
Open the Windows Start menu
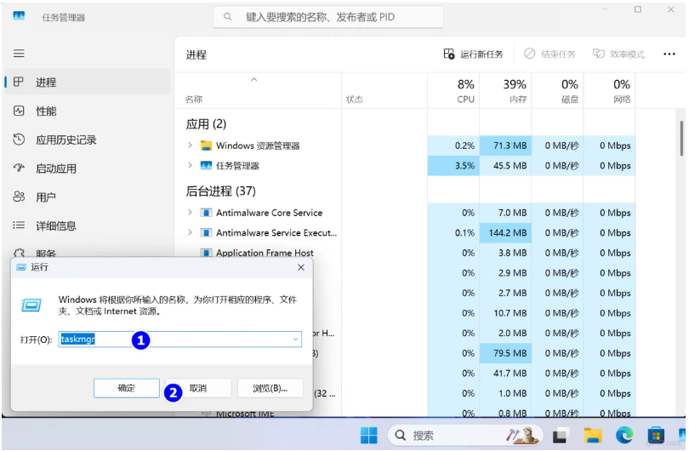coord(368,435)
